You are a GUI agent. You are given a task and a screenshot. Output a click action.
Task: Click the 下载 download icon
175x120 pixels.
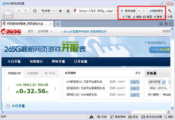[x=127, y=17]
